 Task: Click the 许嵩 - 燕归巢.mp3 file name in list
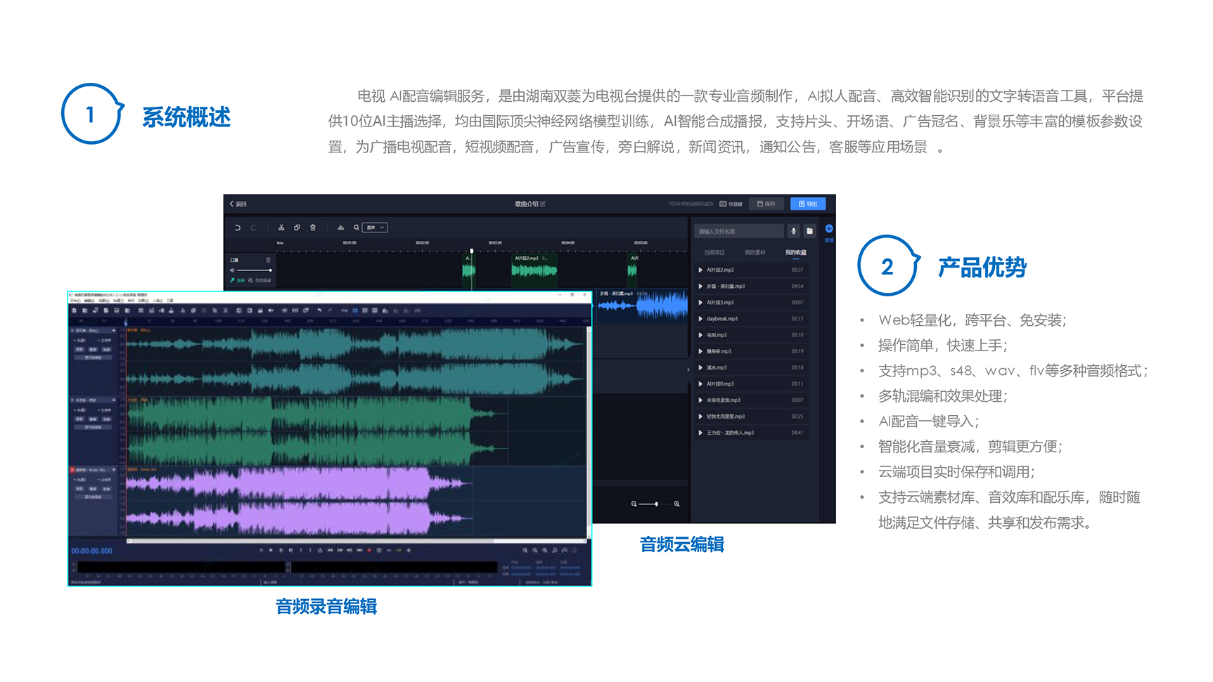tap(726, 287)
